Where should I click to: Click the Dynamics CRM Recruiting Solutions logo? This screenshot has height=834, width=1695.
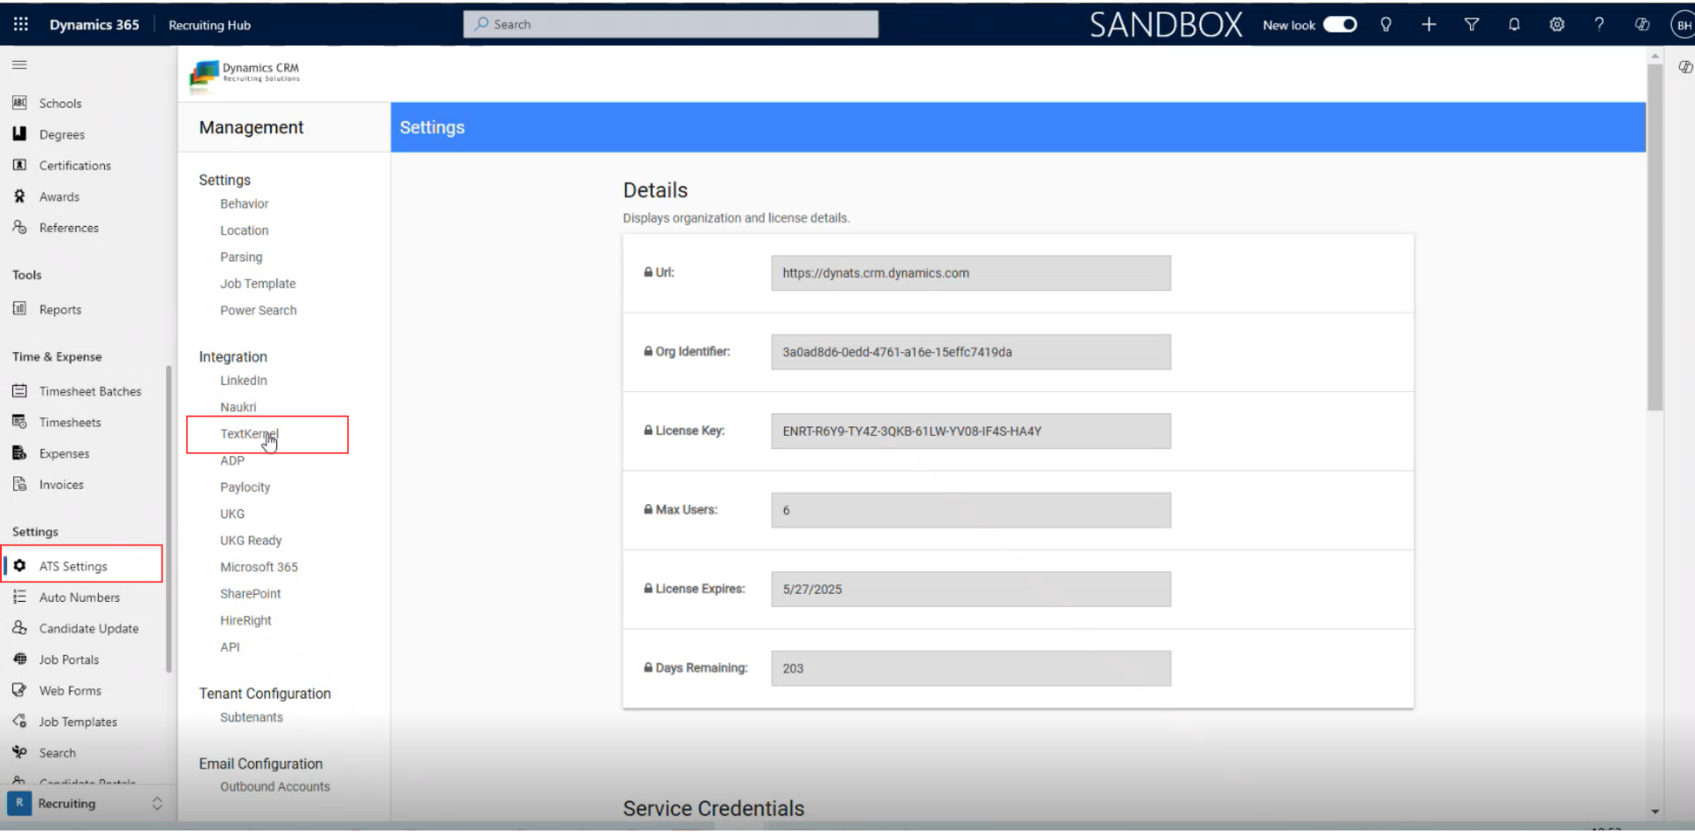245,75
